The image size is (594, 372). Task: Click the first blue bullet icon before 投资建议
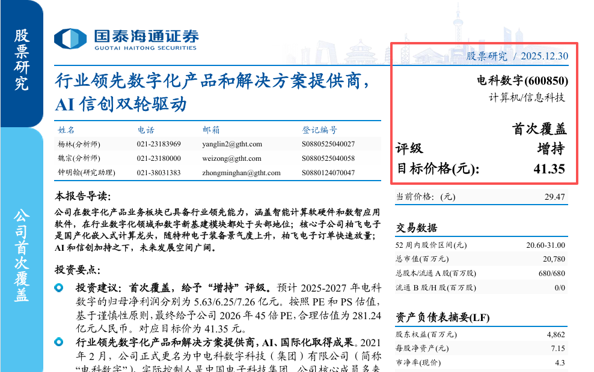point(59,288)
